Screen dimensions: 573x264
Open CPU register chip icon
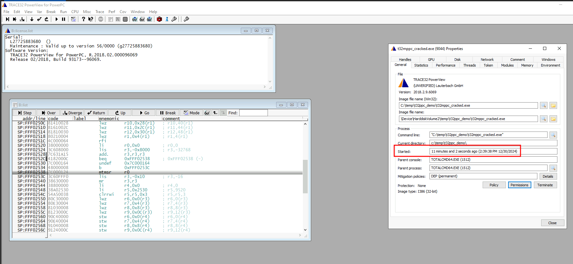tap(125, 19)
